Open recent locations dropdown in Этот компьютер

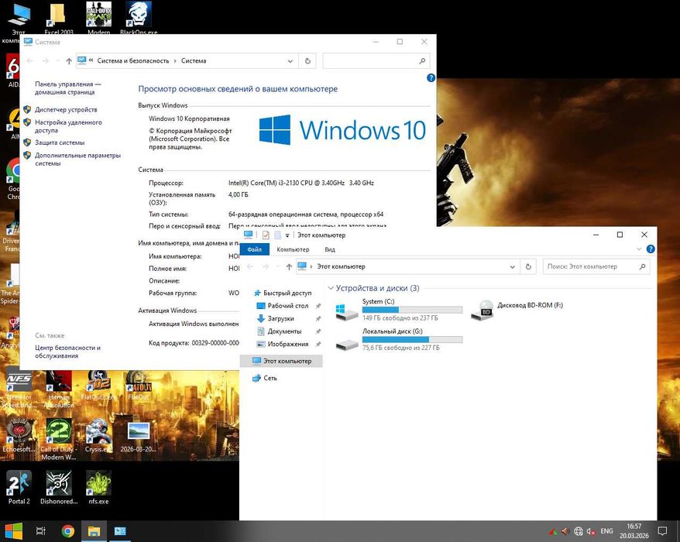point(277,266)
